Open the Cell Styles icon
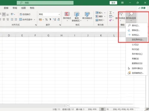Screen dimensions: 149x111 click(87, 14)
